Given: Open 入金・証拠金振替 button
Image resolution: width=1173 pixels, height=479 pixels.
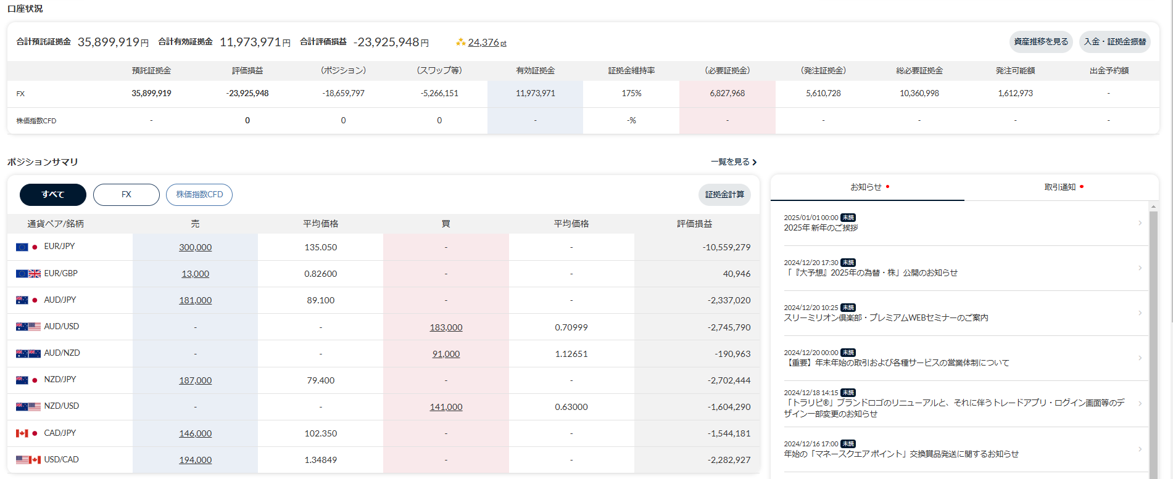Looking at the screenshot, I should coord(1115,42).
